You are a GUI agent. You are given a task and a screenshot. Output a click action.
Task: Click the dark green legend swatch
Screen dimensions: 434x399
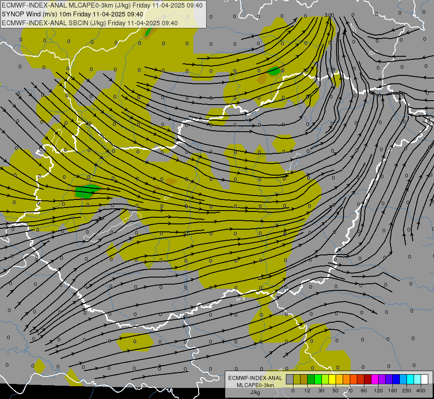click(x=311, y=379)
